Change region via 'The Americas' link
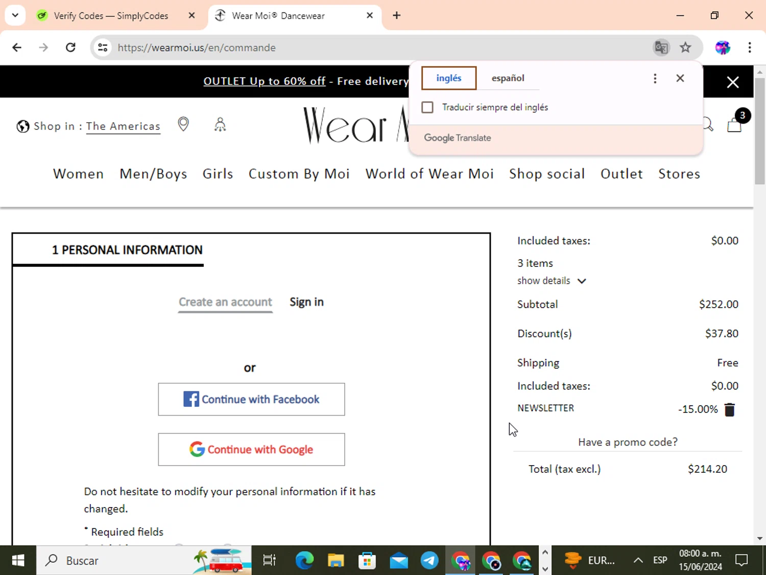766x575 pixels. tap(123, 126)
